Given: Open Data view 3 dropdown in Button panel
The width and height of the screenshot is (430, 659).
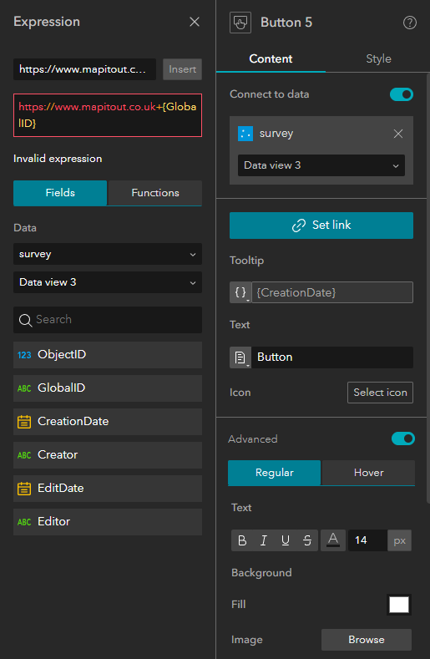Looking at the screenshot, I should (x=321, y=165).
